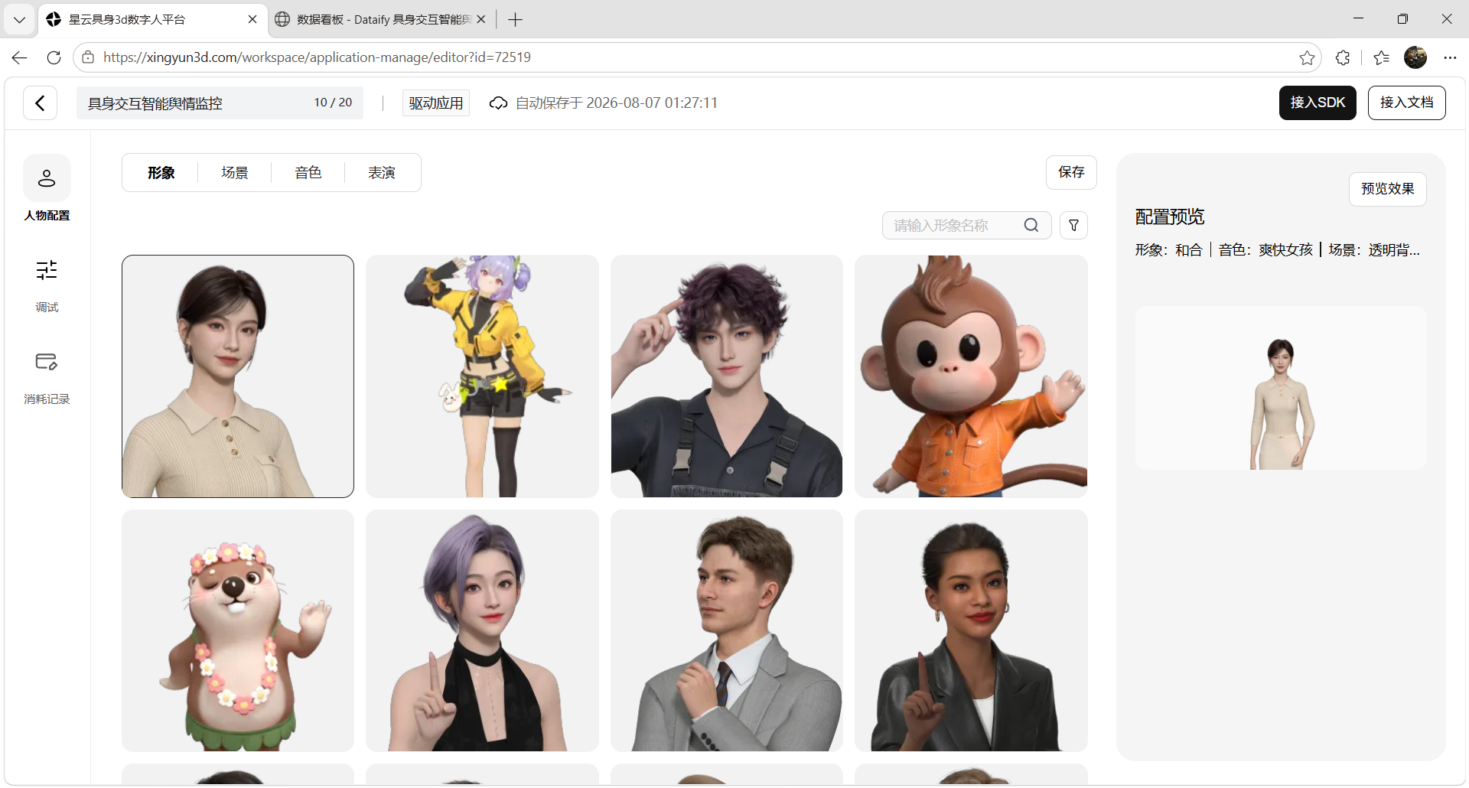Select the man in gray suit avatar
Image resolution: width=1469 pixels, height=788 pixels.
[726, 630]
